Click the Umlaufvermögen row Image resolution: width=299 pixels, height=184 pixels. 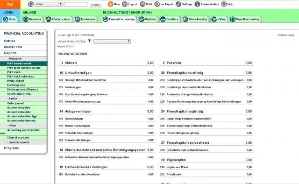[x=106, y=73]
